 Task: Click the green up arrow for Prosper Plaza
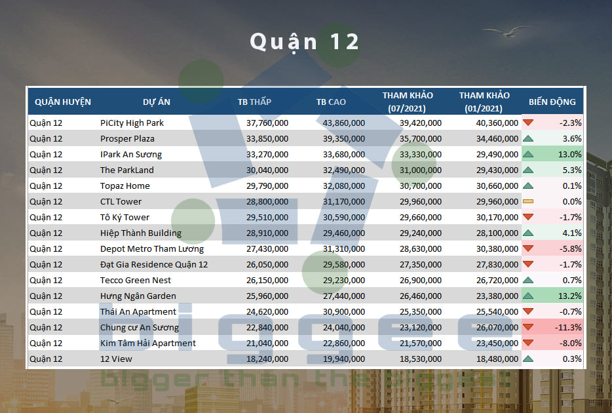click(x=528, y=138)
